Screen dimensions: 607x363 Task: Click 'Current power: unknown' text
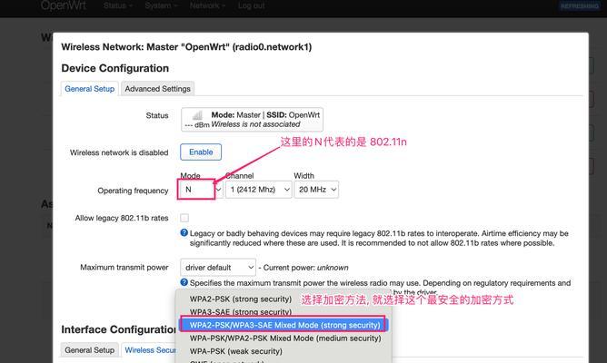pyautogui.click(x=305, y=268)
